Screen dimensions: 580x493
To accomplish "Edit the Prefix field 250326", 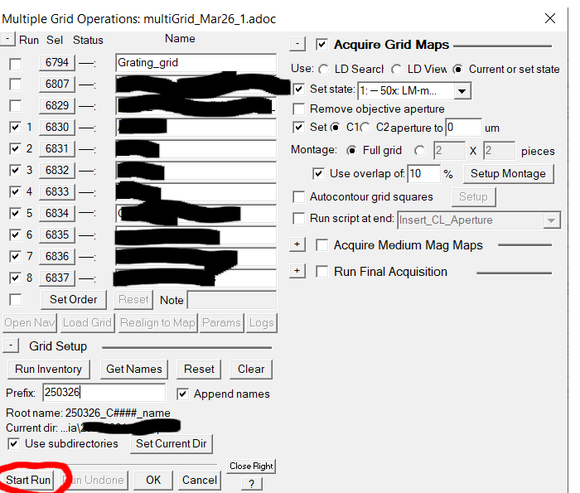I will 104,393.
